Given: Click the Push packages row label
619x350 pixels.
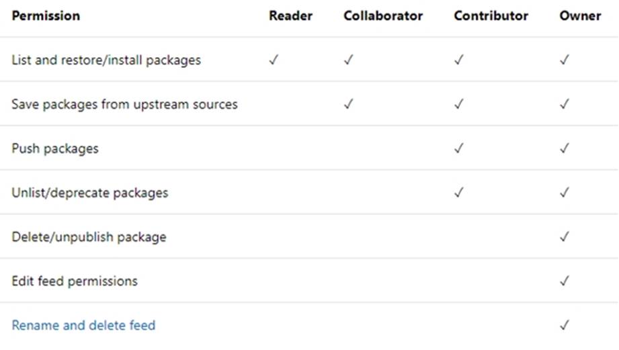Looking at the screenshot, I should 55,148.
